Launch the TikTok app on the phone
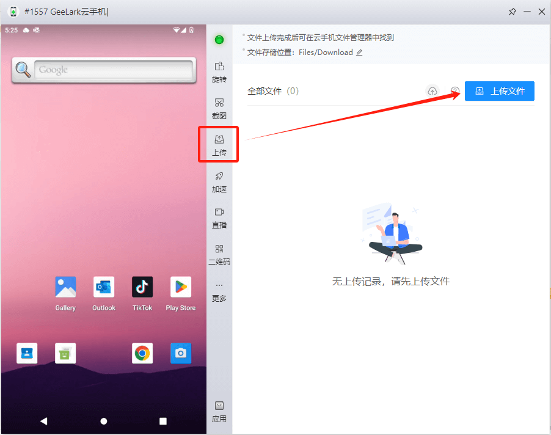The width and height of the screenshot is (551, 435). point(142,287)
